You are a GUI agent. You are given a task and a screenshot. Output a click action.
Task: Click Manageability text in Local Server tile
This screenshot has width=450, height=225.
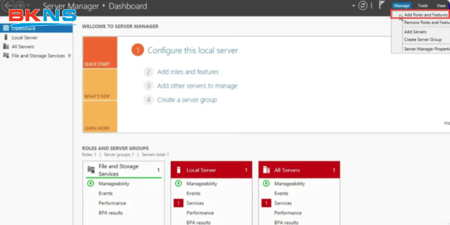pyautogui.click(x=202, y=183)
